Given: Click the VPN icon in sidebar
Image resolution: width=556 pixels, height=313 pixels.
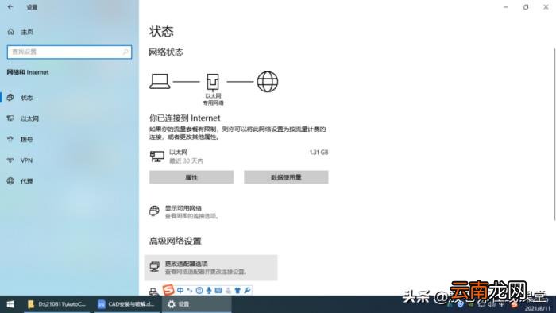Looking at the screenshot, I should [10, 160].
